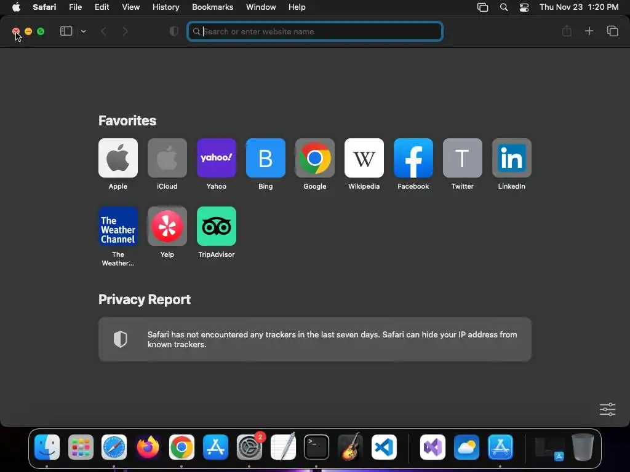
Task: Open the Trash in the Dock
Action: [x=583, y=447]
